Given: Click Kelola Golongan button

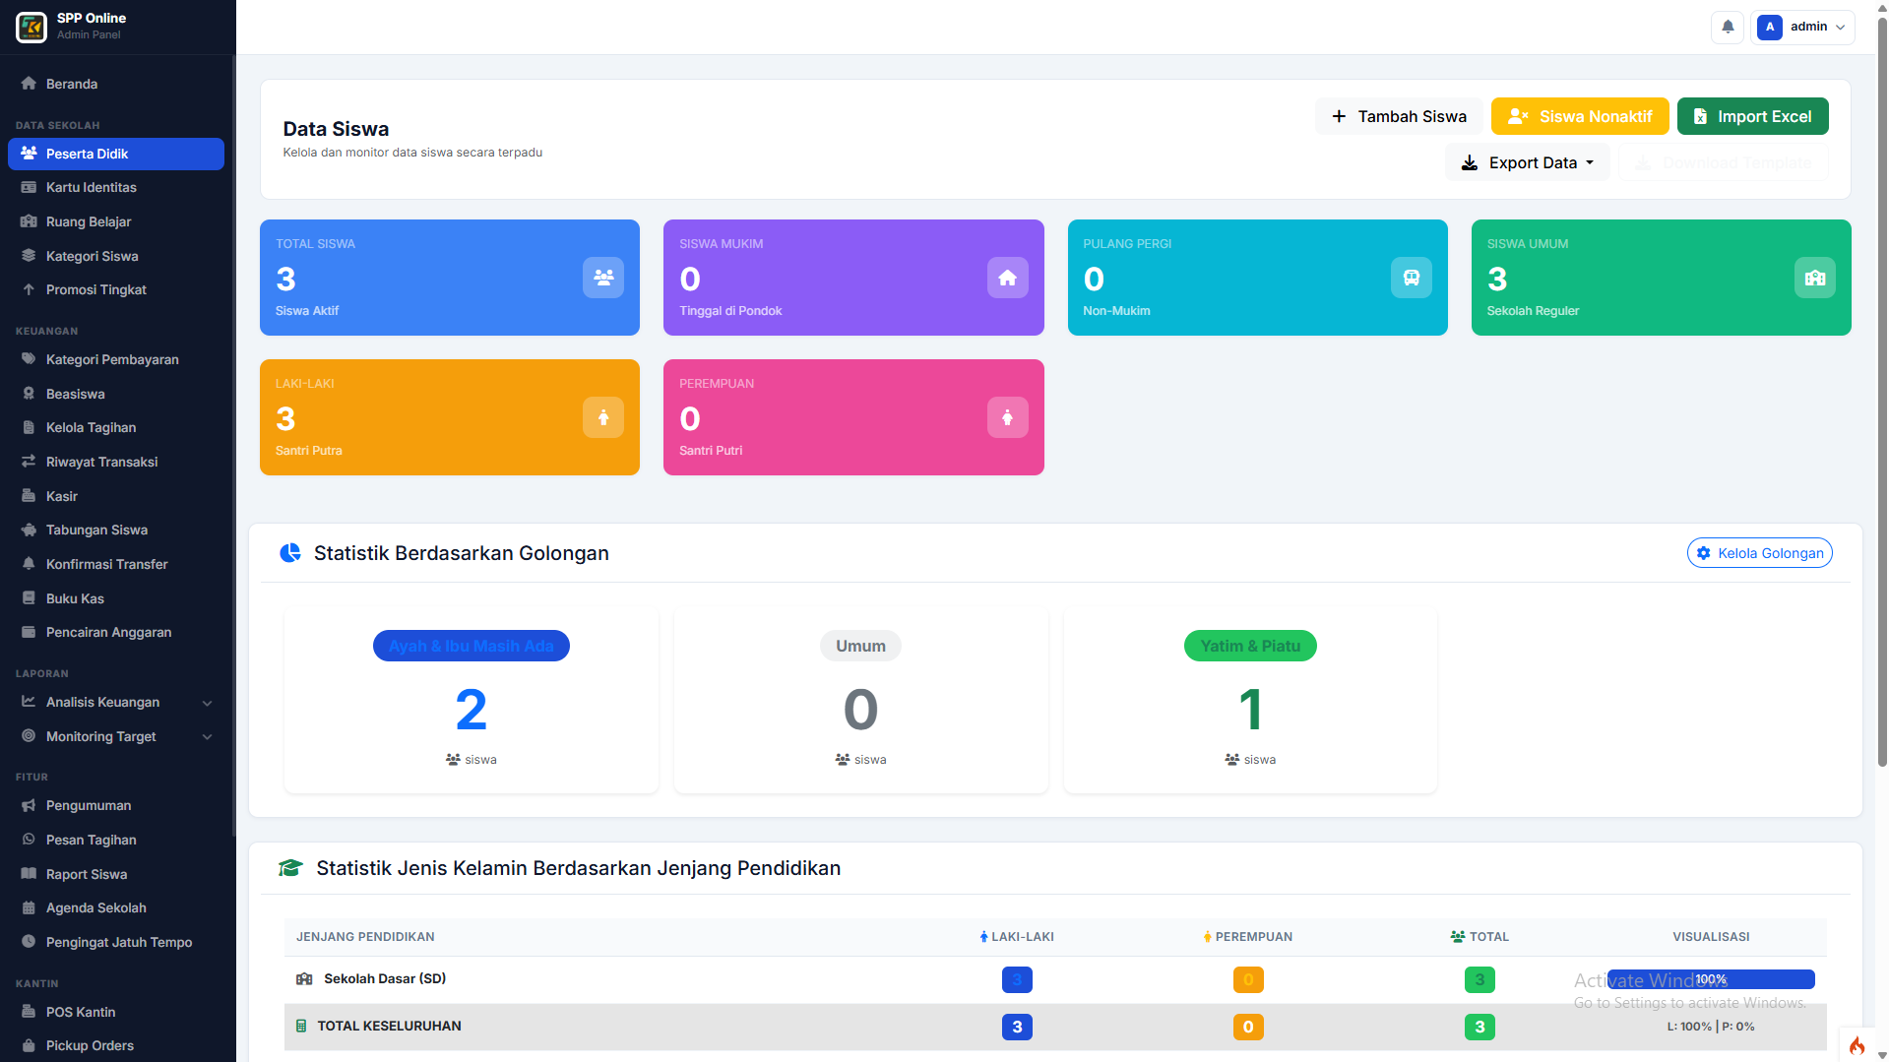Looking at the screenshot, I should click(1759, 553).
